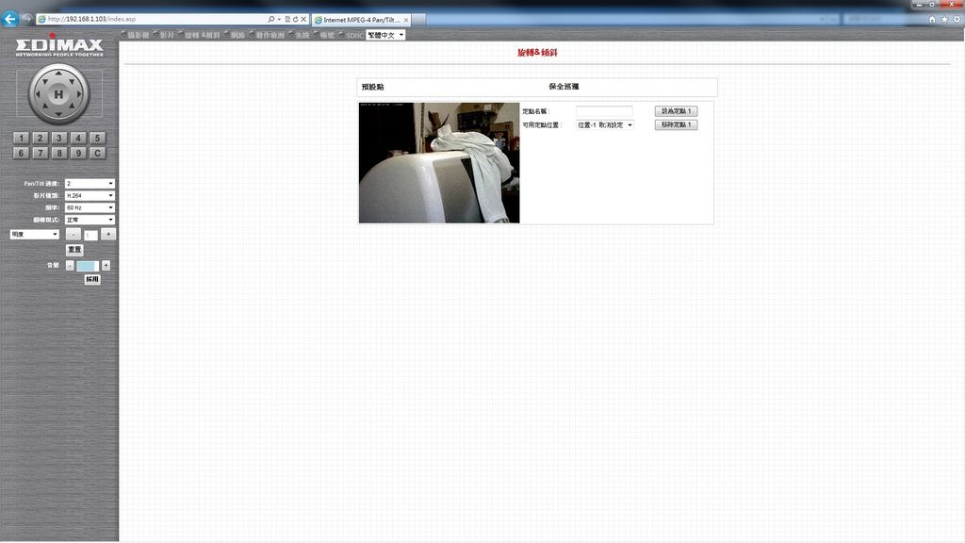Click the 設為定點 1 button
The width and height of the screenshot is (965, 543).
(x=676, y=111)
